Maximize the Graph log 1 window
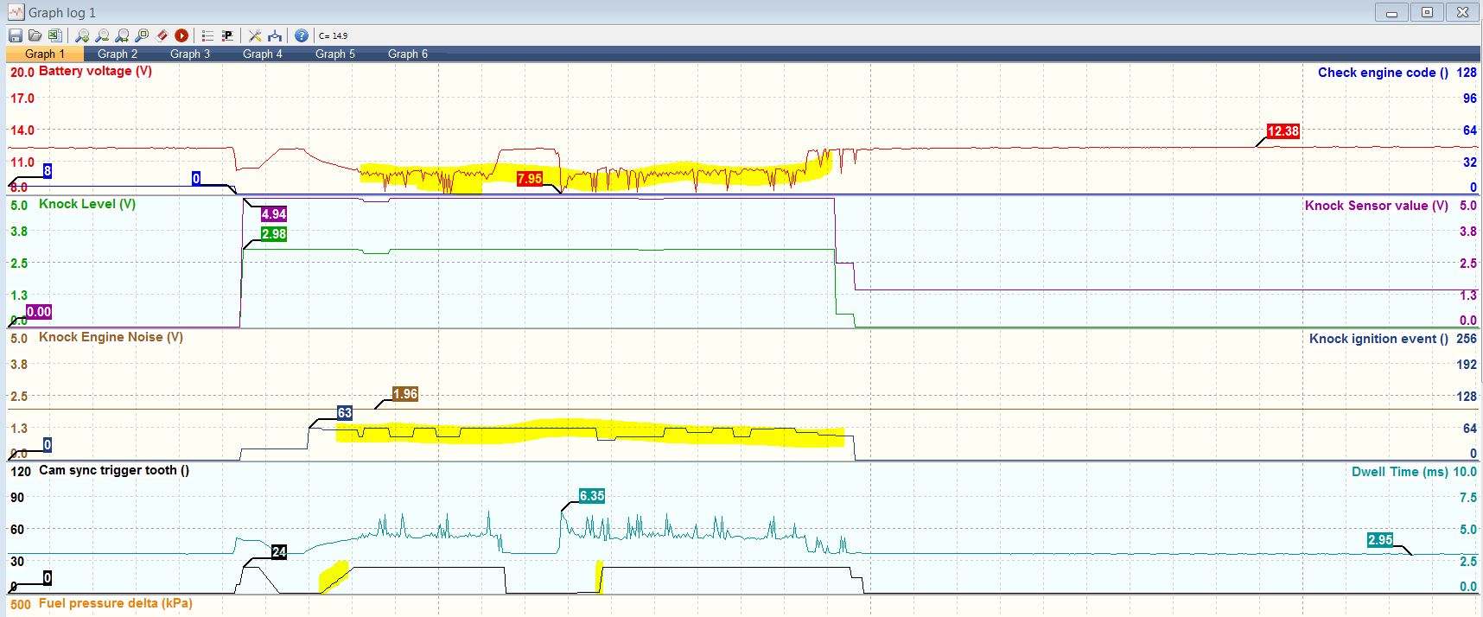 (1427, 12)
